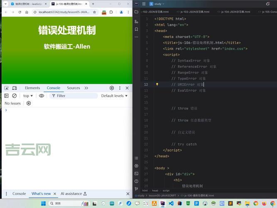This screenshot has width=277, height=208.
Task: Select What's new drawer tab
Action: click(x=41, y=194)
